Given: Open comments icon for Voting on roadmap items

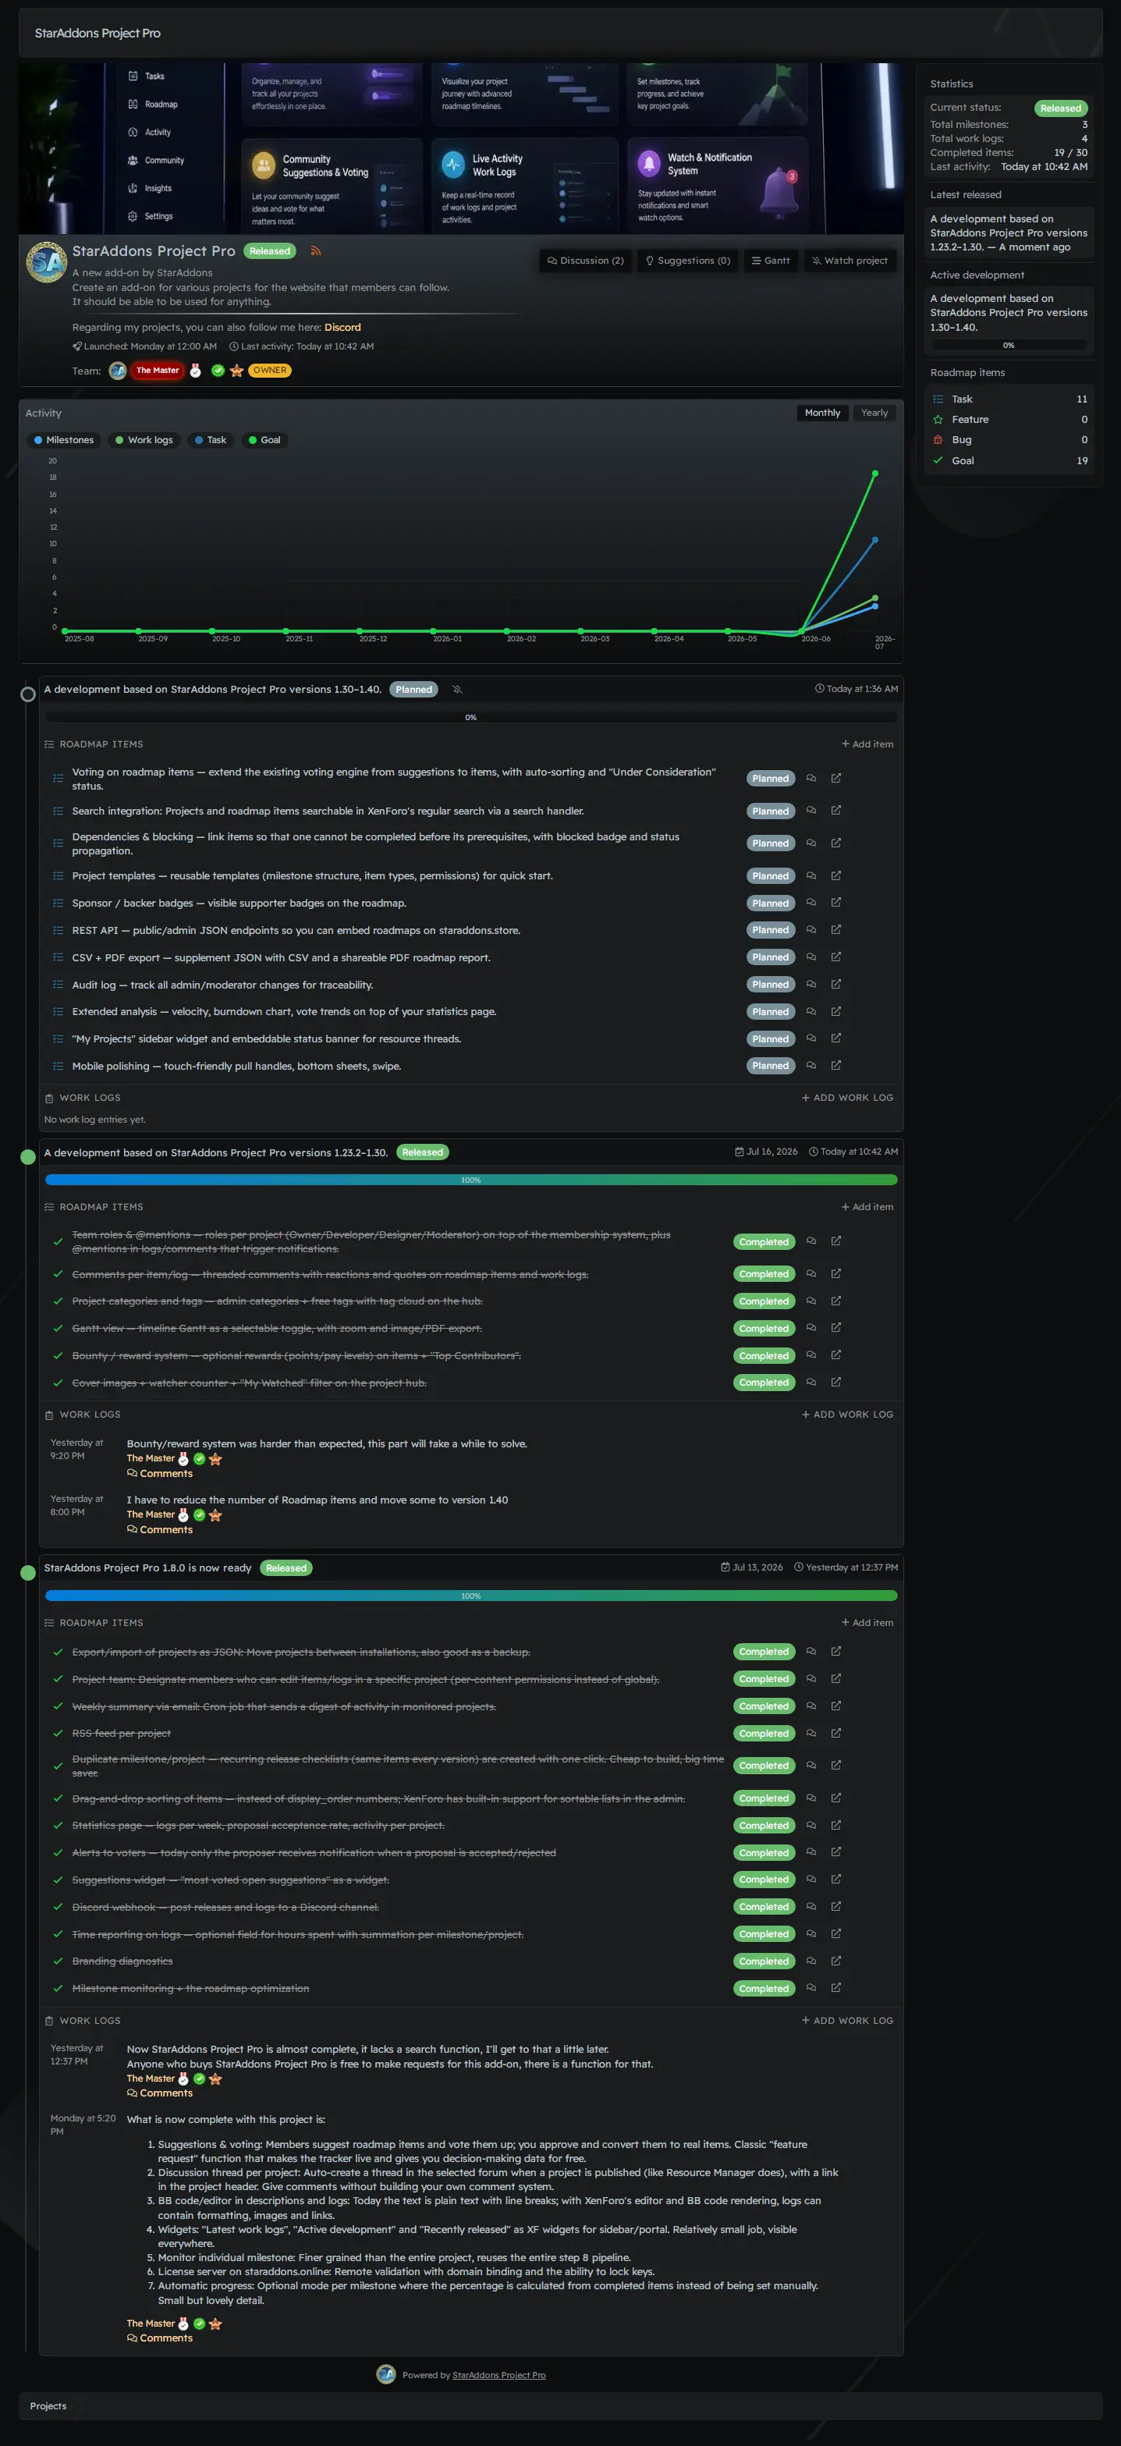Looking at the screenshot, I should point(811,779).
